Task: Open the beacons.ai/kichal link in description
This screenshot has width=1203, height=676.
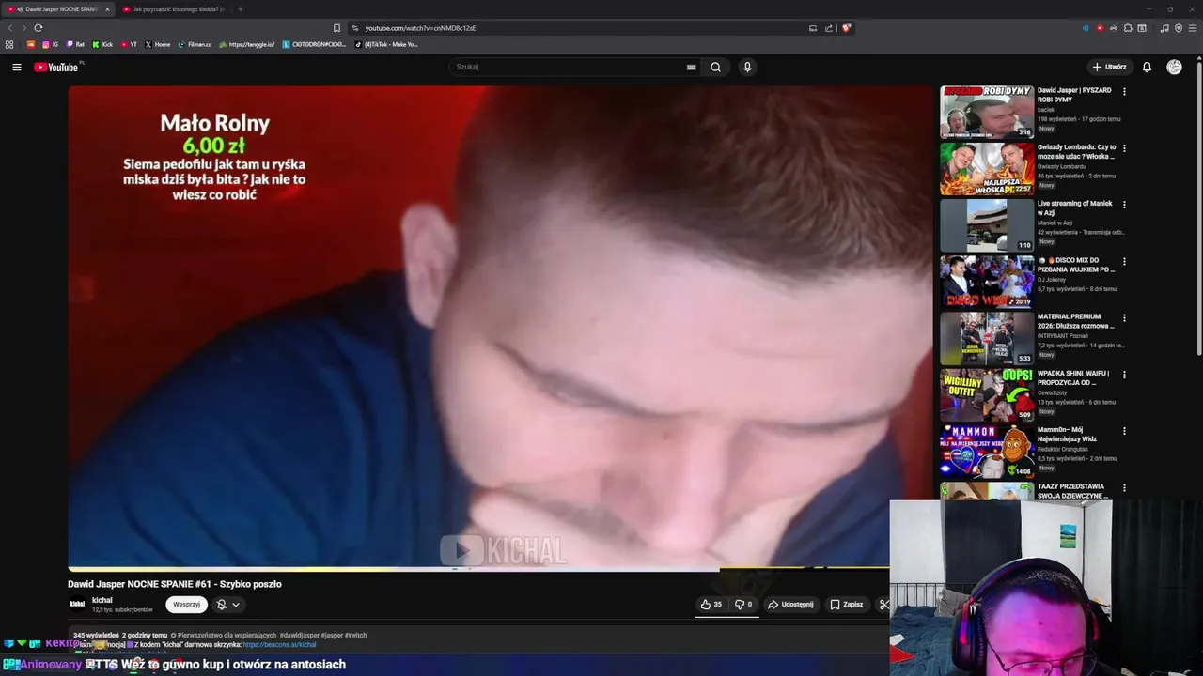Action: click(x=279, y=645)
